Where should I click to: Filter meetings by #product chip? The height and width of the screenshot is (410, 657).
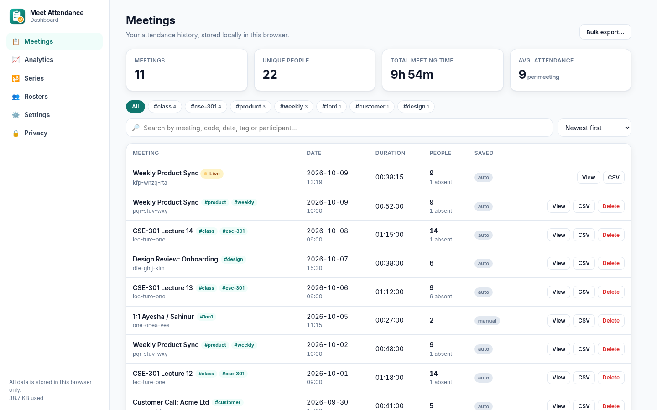click(250, 107)
